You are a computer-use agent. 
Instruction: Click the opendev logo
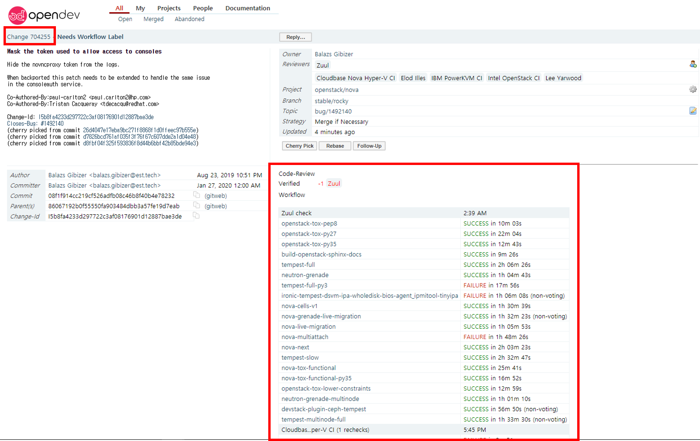click(44, 15)
